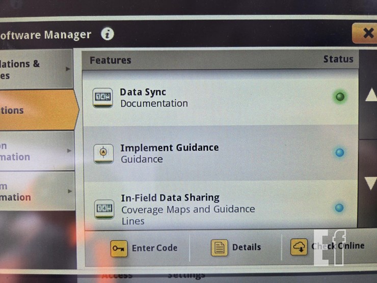Click the blue Implement Guidance status dot
The height and width of the screenshot is (283, 377).
click(x=339, y=152)
